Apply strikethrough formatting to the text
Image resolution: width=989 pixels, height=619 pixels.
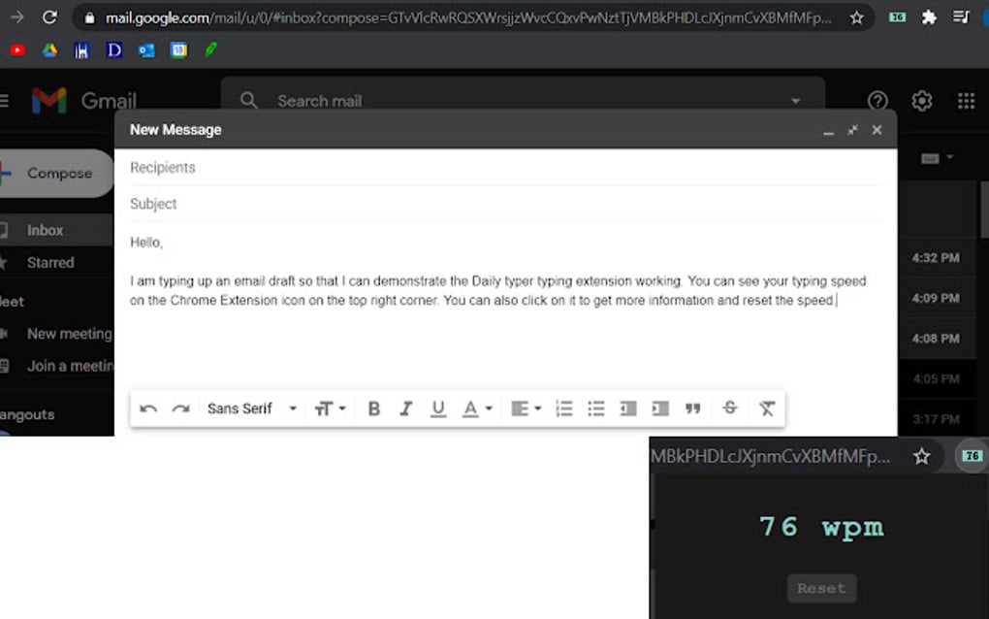pos(729,408)
